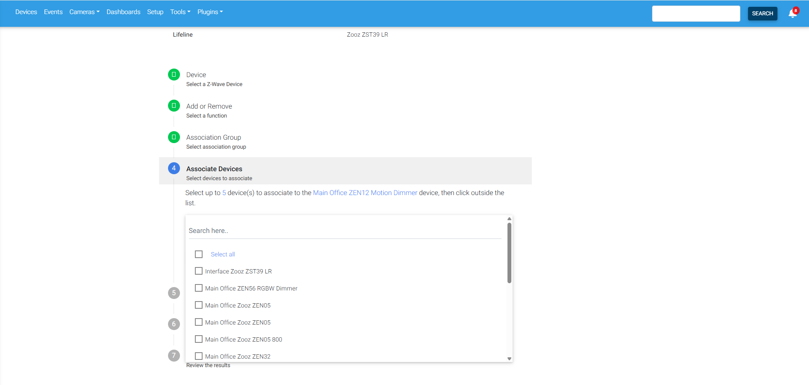This screenshot has height=385, width=809.
Task: Click the 'Interface Zooz ZST39 LR' label
Action: pyautogui.click(x=238, y=271)
